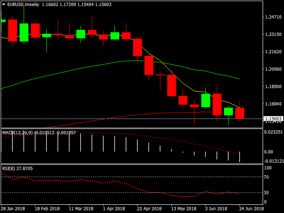Click the EURUSD,Weekly chart title
Screen dimensions: 284x213
click(x=23, y=5)
